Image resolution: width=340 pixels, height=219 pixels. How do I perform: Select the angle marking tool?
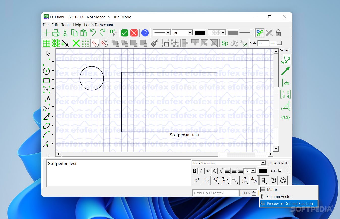click(x=46, y=144)
